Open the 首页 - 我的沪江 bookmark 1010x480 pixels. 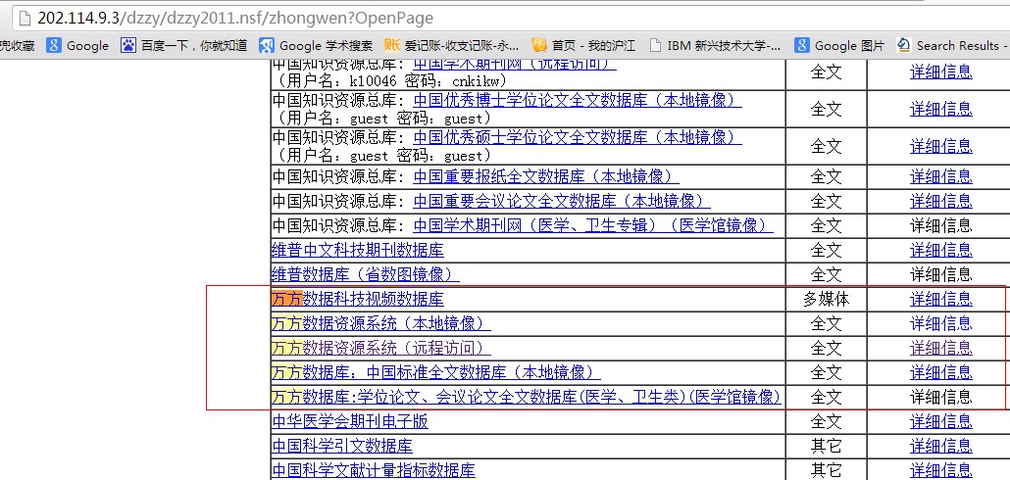pyautogui.click(x=583, y=46)
